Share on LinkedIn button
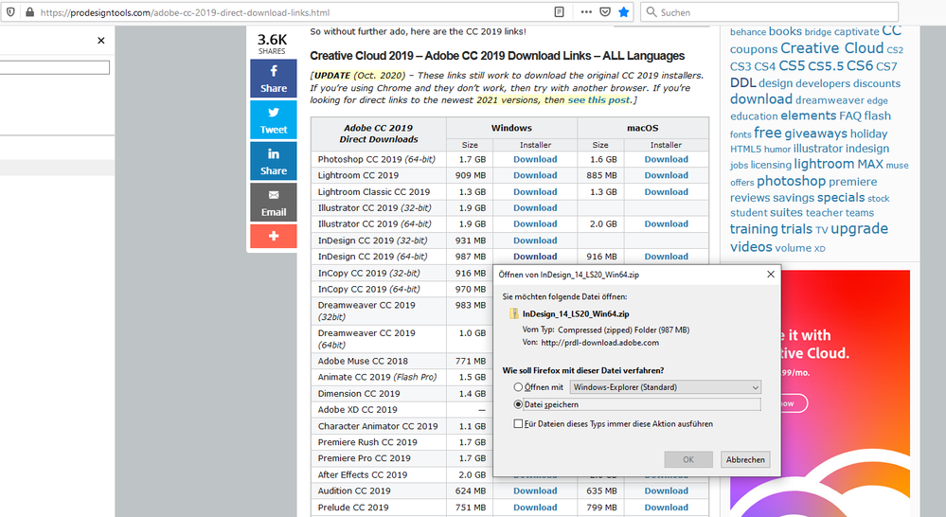The image size is (946, 517). pyautogui.click(x=274, y=161)
